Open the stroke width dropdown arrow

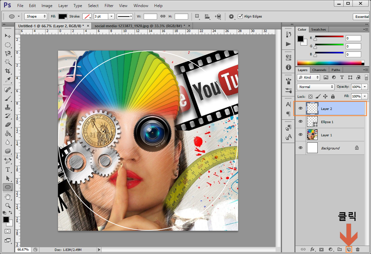(x=111, y=16)
